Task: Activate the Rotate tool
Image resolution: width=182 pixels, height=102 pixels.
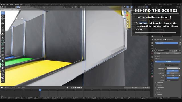Action: [3, 23]
